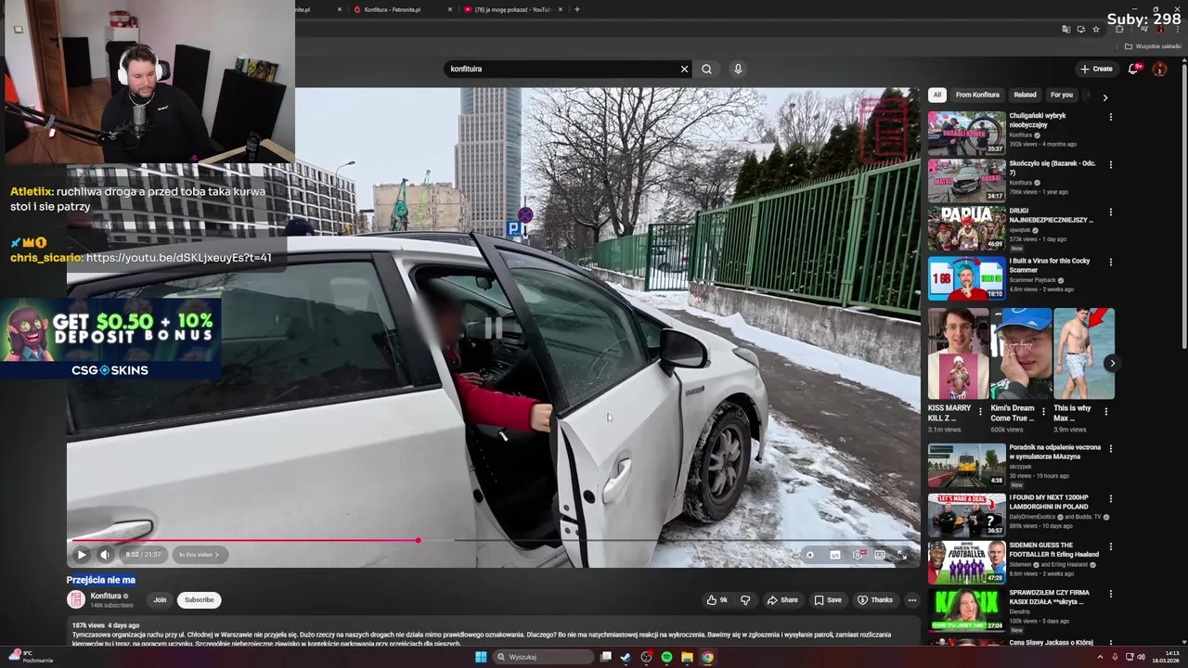Click the Thanks button
The height and width of the screenshot is (668, 1188).
coord(875,600)
